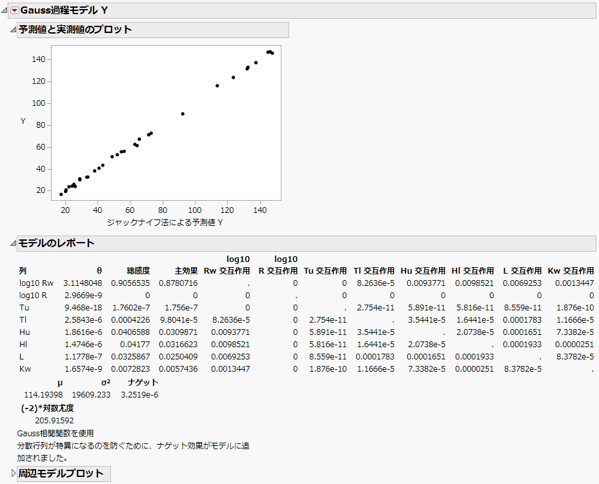Click the σ² column header
This screenshot has width=599, height=484.
click(106, 383)
